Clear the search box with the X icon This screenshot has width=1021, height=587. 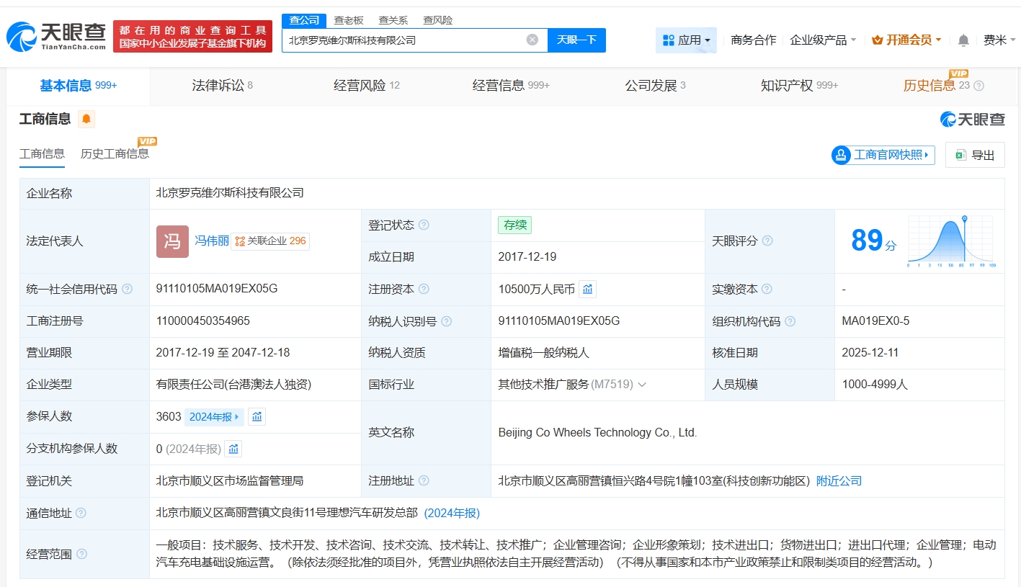click(x=532, y=40)
